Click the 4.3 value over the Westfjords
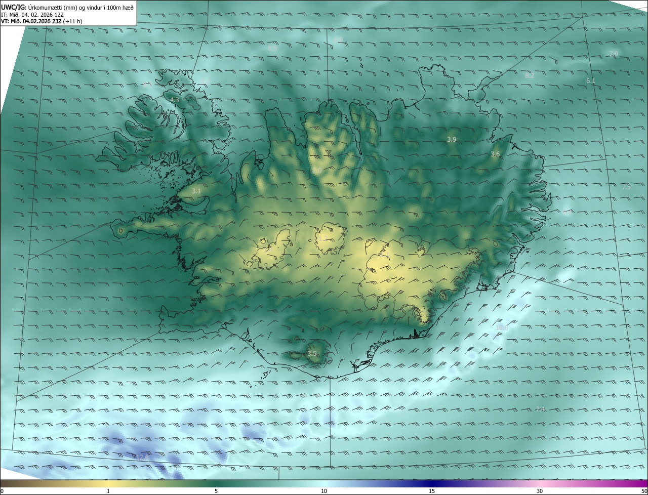 [x=174, y=100]
